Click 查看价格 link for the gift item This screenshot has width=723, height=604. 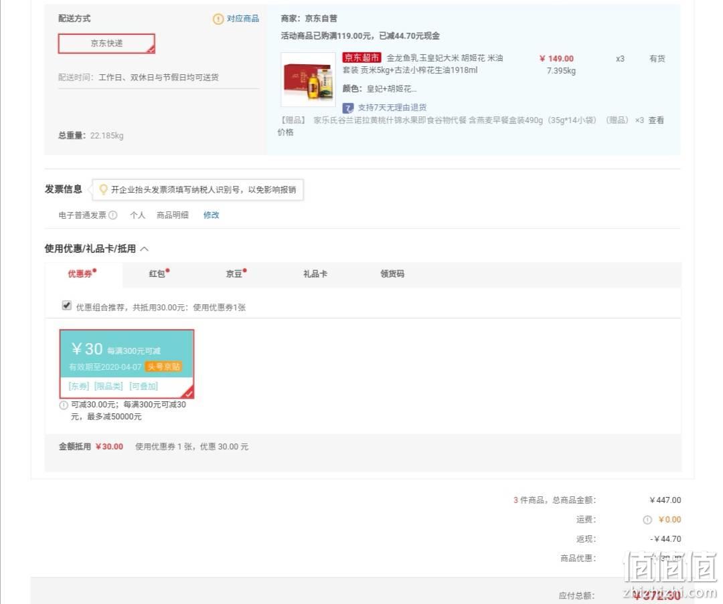click(x=656, y=120)
